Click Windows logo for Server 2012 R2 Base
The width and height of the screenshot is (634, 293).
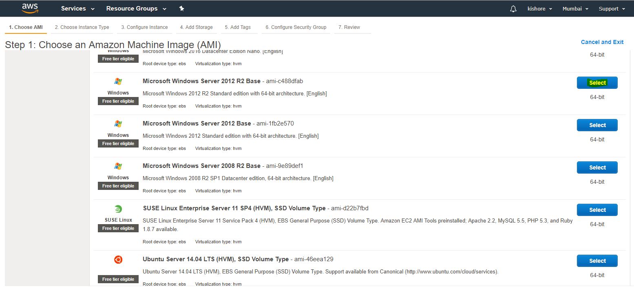coord(118,82)
